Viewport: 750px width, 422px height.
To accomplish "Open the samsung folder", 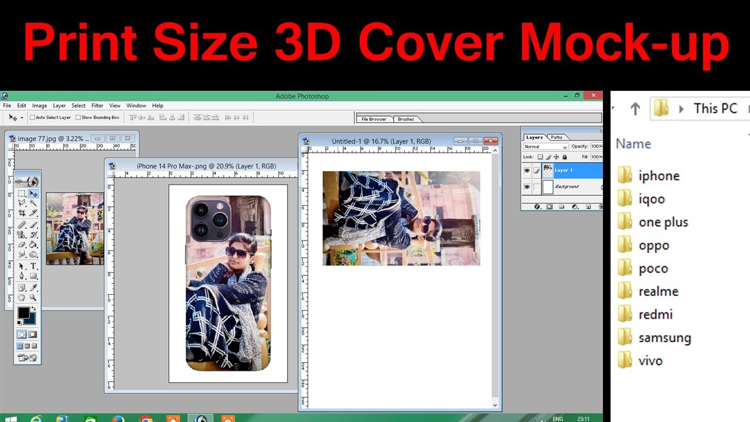I will coord(654,337).
